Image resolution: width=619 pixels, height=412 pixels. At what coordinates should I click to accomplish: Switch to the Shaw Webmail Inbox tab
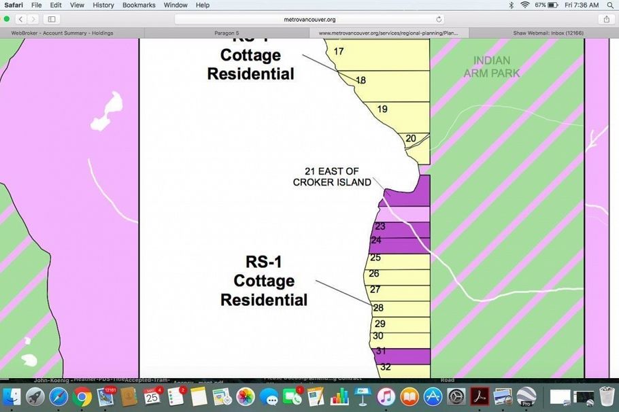tap(548, 33)
